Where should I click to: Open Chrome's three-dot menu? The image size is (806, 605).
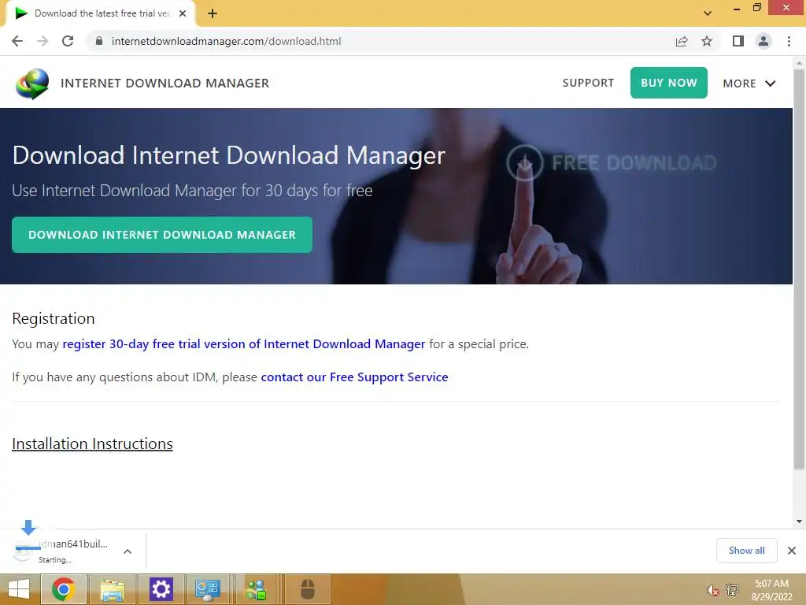(x=789, y=41)
